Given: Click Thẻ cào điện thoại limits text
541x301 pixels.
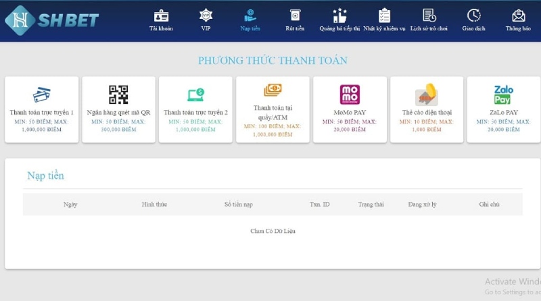Looking at the screenshot, I should coord(427,126).
